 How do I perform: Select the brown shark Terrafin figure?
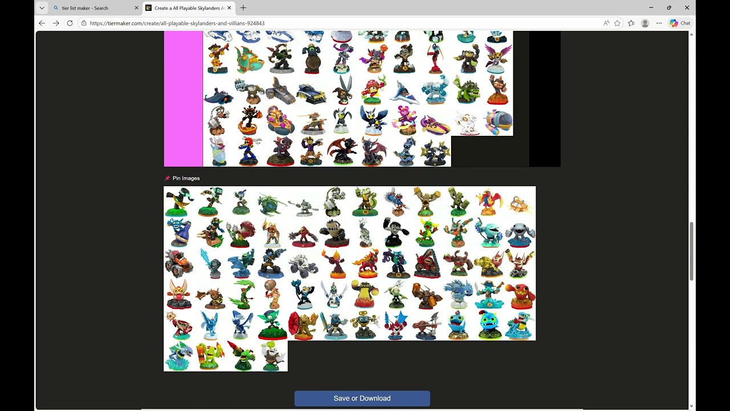pyautogui.click(x=334, y=232)
